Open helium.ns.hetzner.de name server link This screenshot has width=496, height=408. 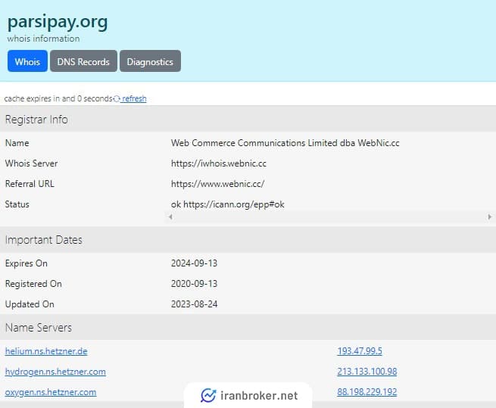(x=46, y=351)
